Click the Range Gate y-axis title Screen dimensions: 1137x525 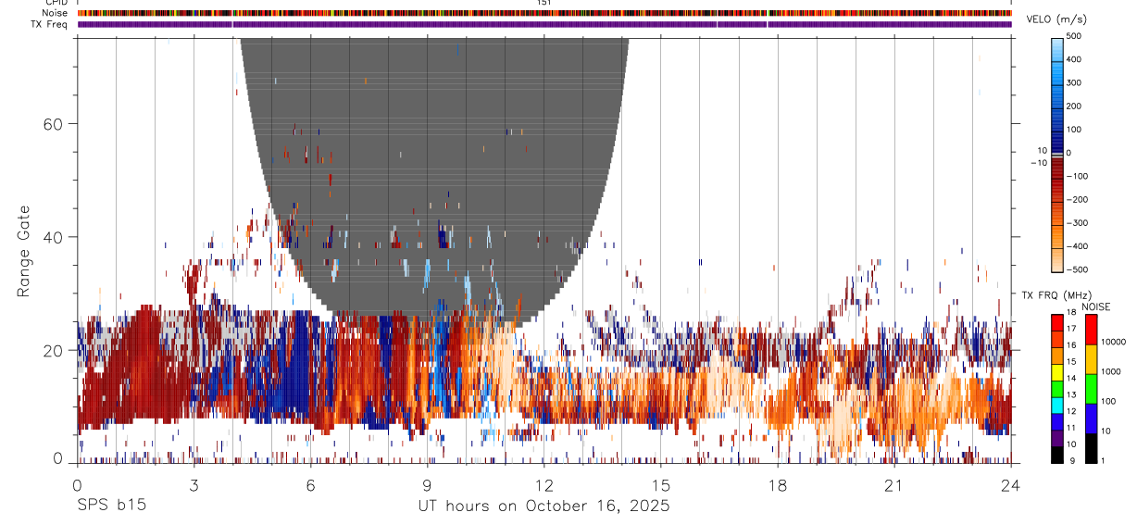pyautogui.click(x=25, y=251)
